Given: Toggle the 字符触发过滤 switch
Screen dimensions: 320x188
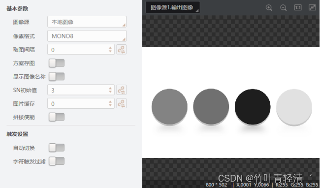Looking at the screenshot, I should coord(57,161).
